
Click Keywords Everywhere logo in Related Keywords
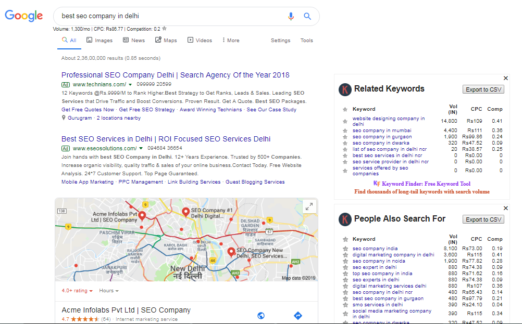pos(345,89)
